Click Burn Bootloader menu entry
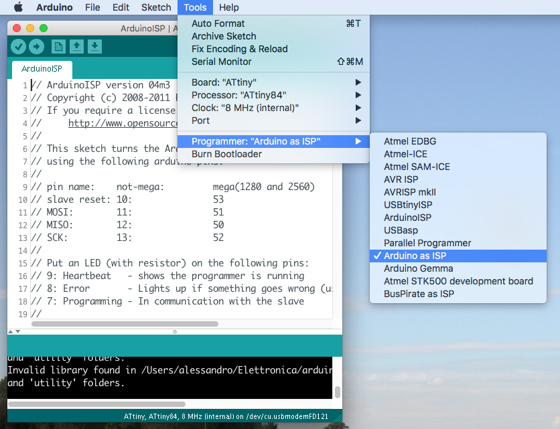 point(226,154)
